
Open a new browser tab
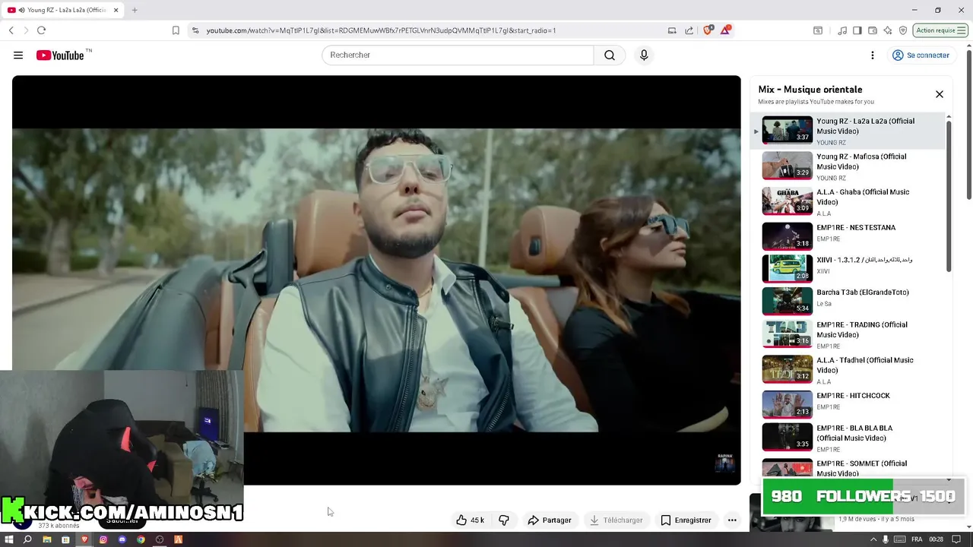[x=135, y=10]
